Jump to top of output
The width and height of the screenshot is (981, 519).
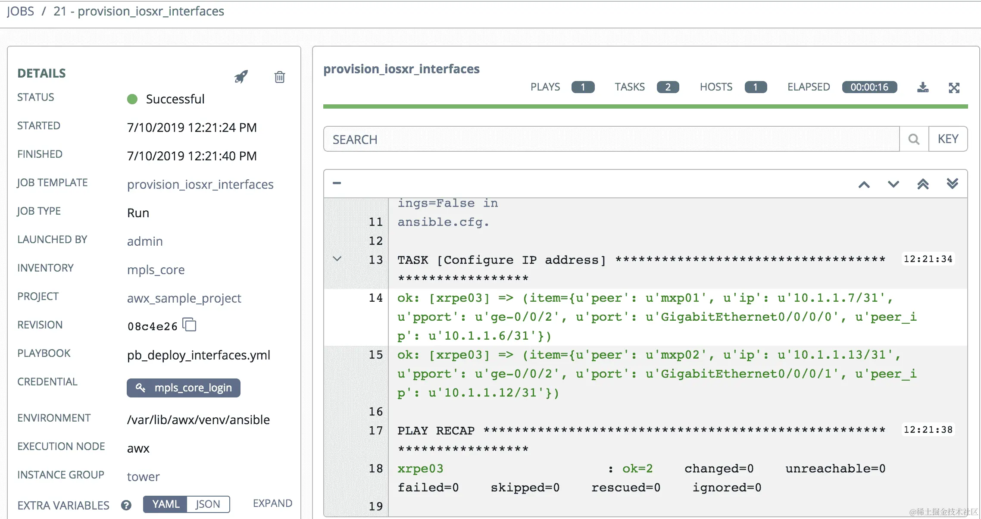[923, 184]
